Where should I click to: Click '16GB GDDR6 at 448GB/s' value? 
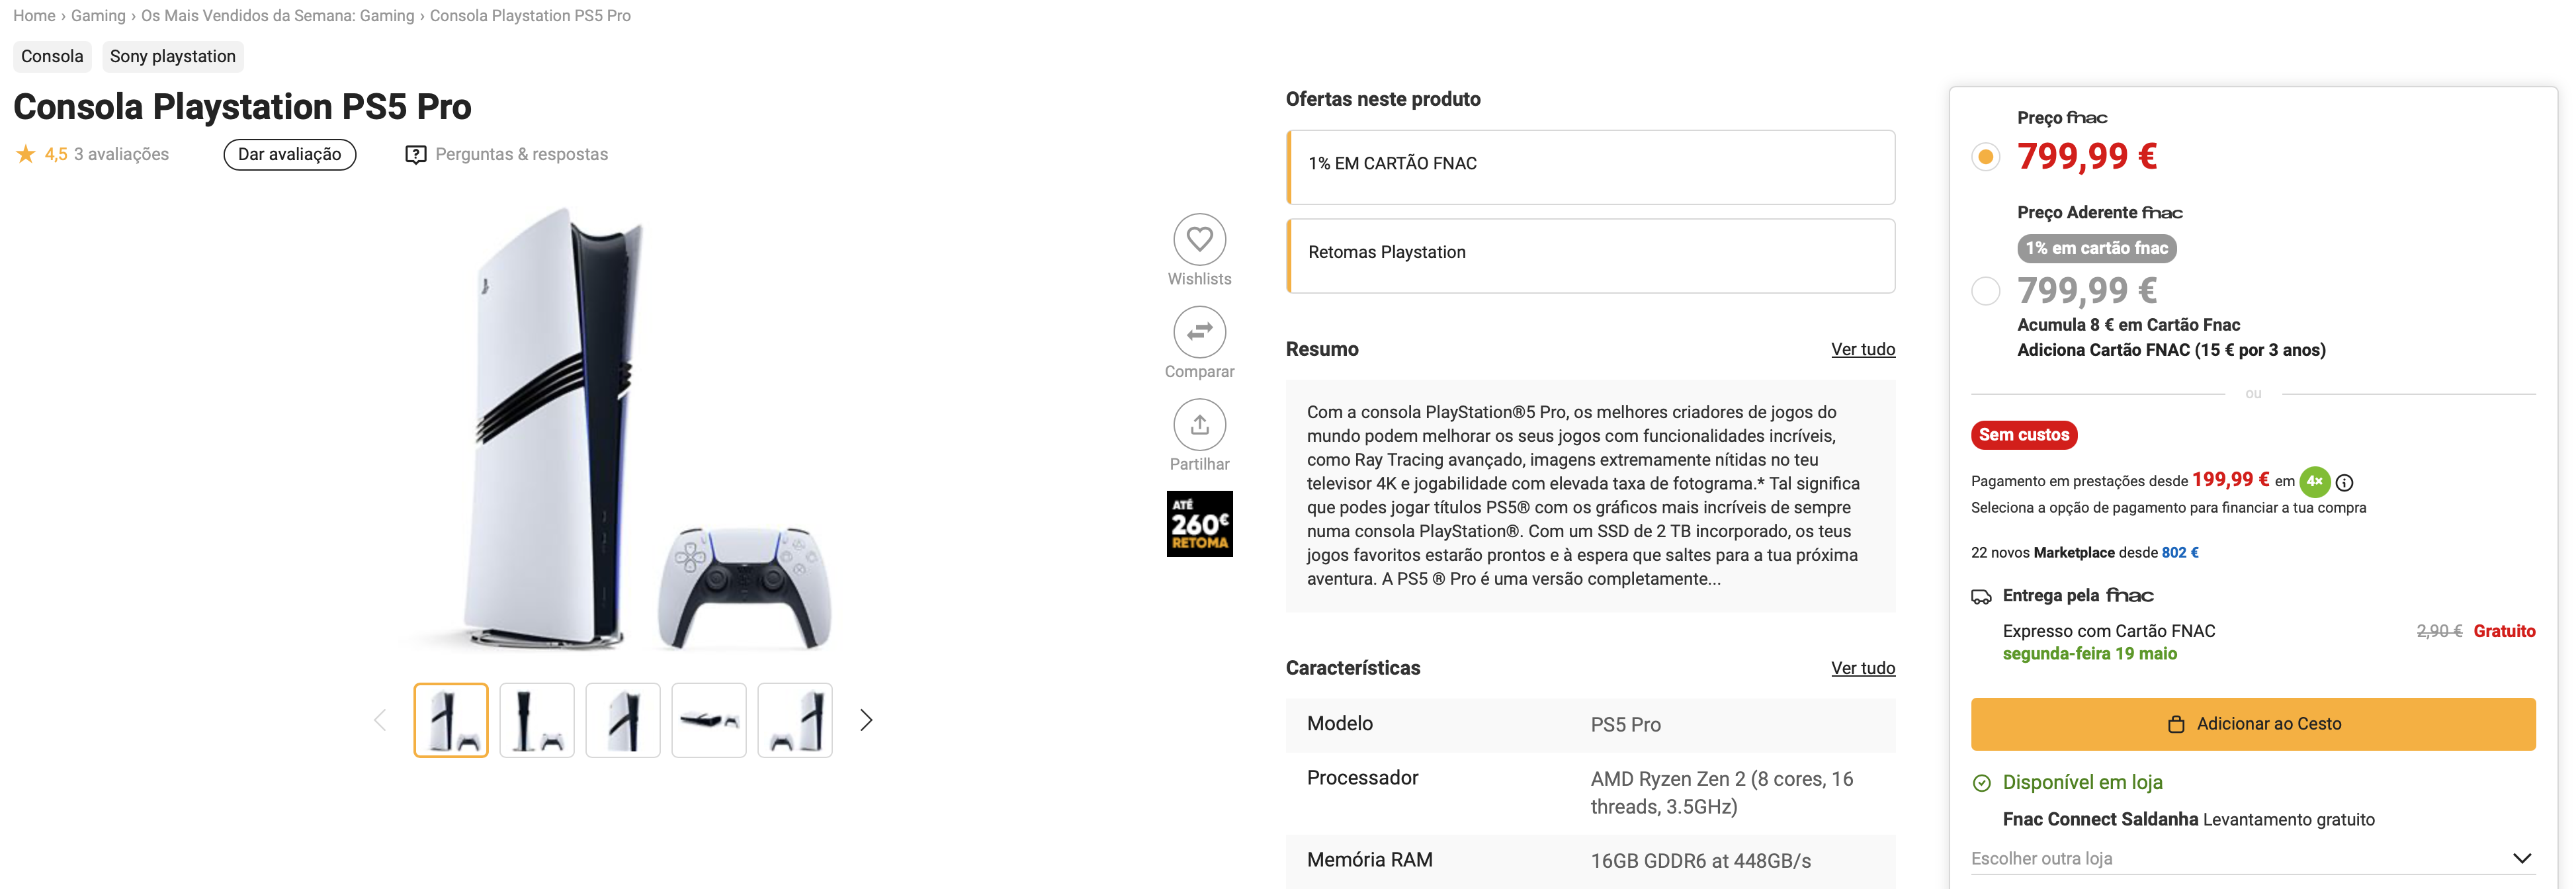(1700, 861)
